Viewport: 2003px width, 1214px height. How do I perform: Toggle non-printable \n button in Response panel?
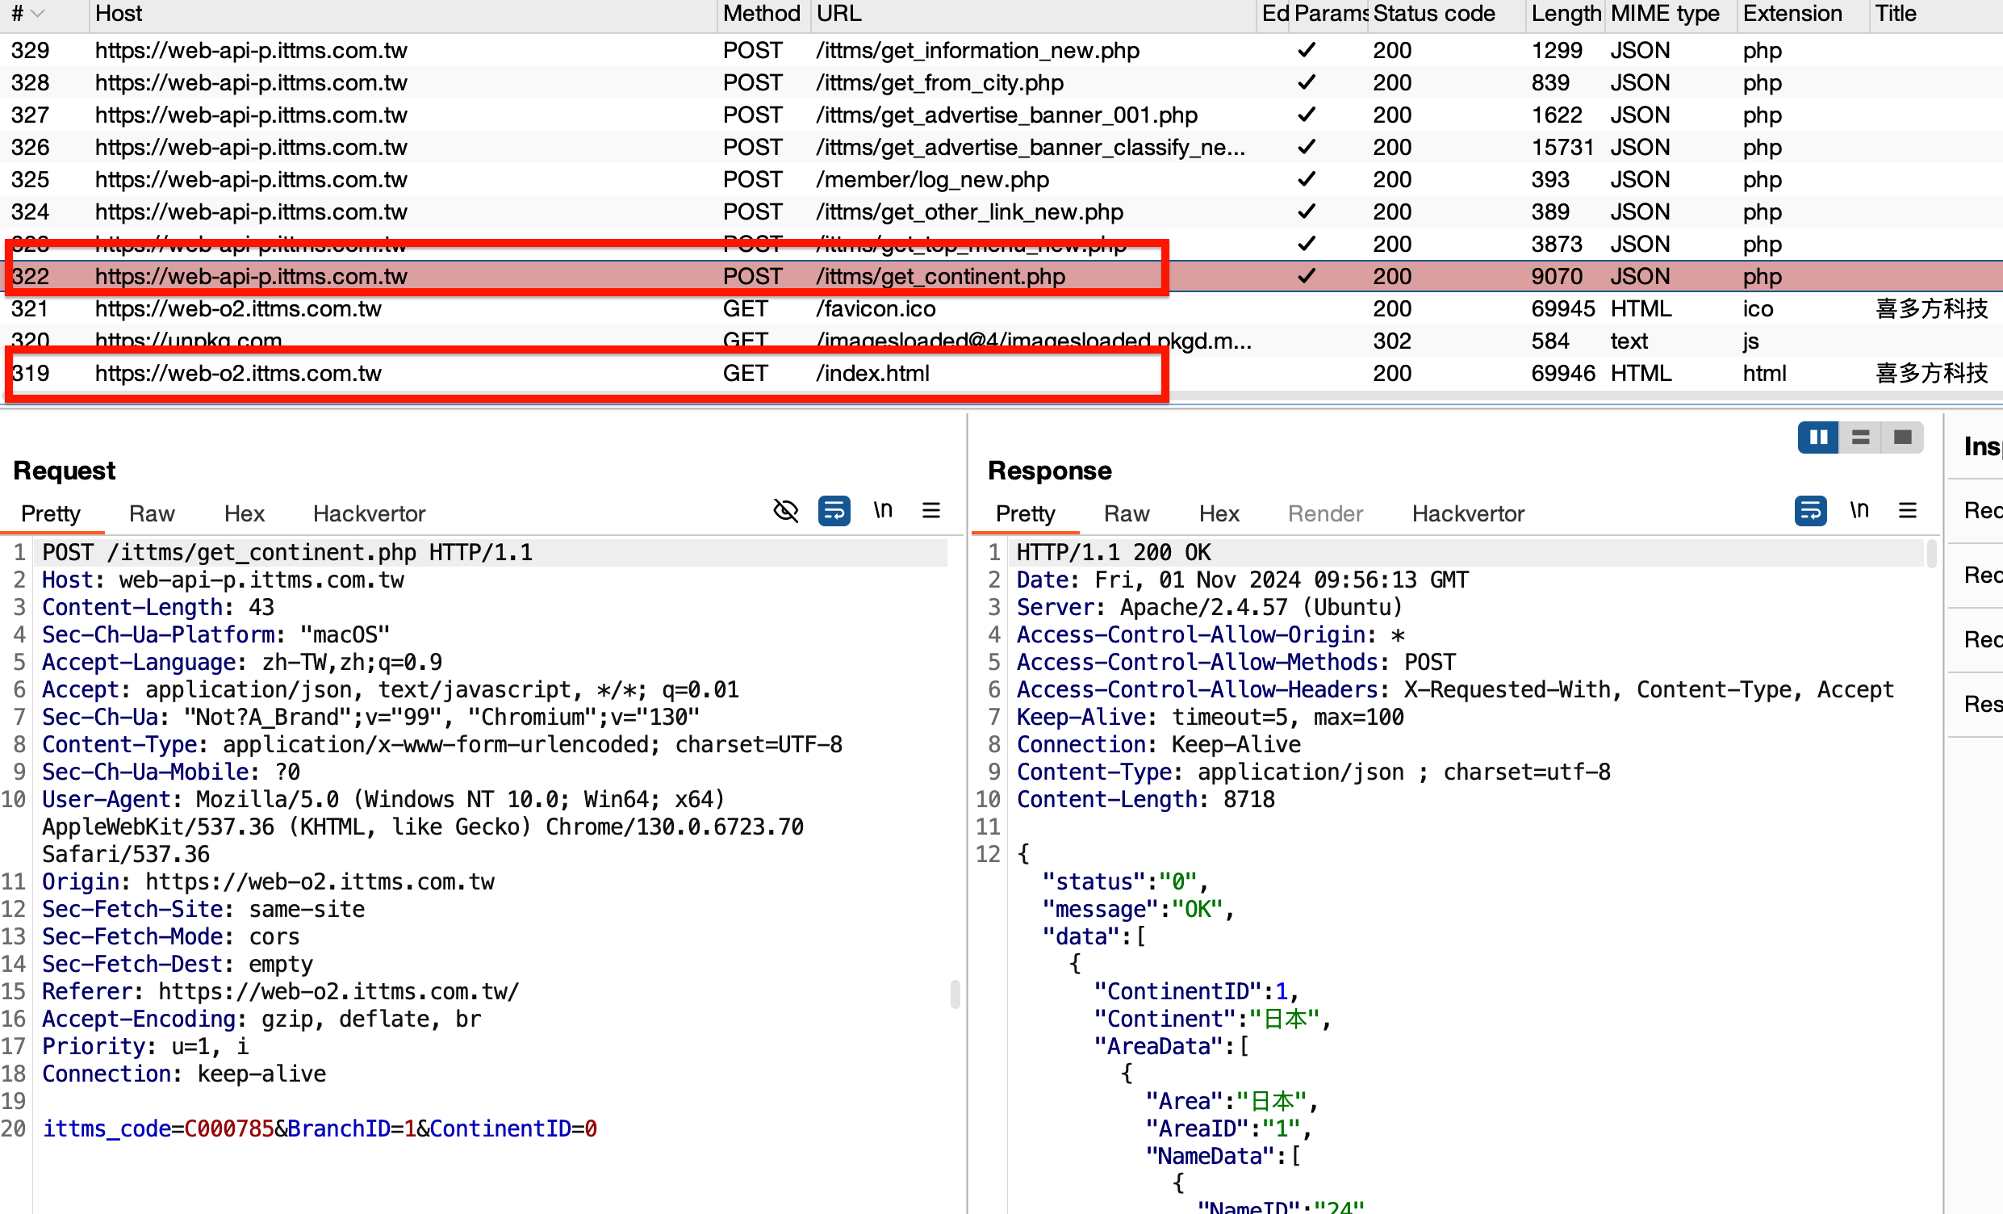click(1859, 511)
